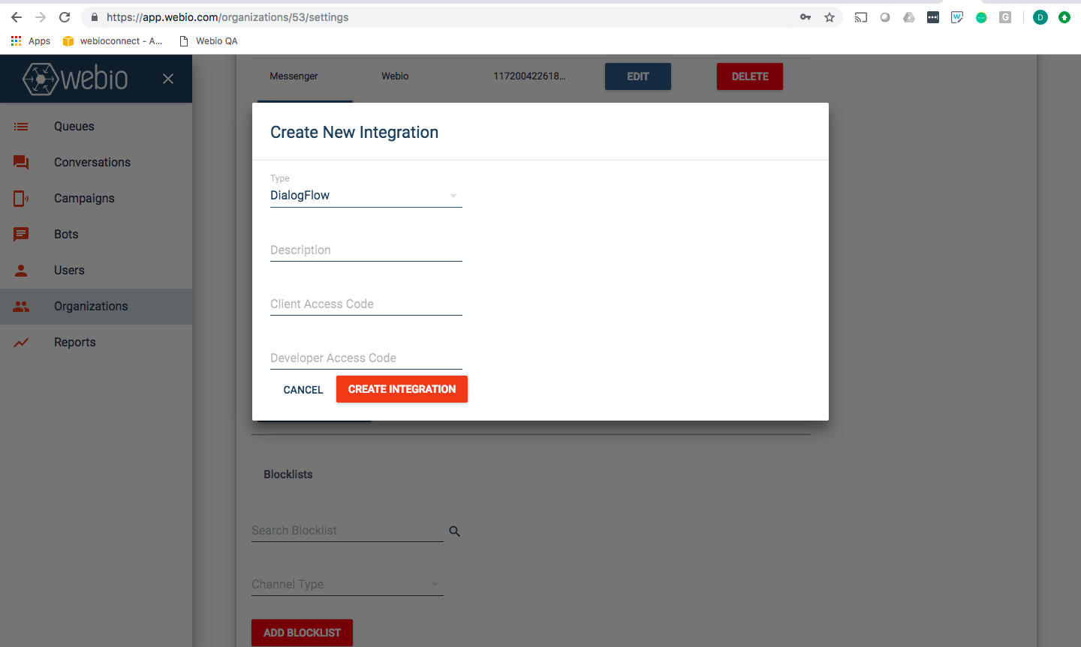1081x647 pixels.
Task: Open Users in the sidebar
Action: coord(96,271)
